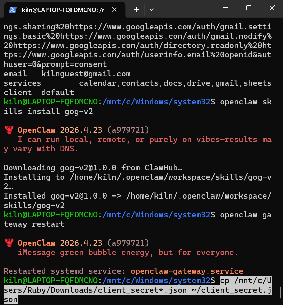Click the second OpenClaw lobster icon
The image size is (283, 305).
click(x=9, y=243)
